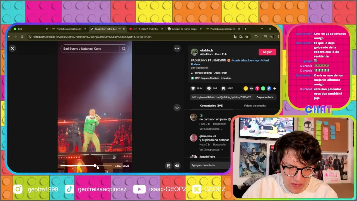Click the #dtmf hashtag

click(x=265, y=60)
